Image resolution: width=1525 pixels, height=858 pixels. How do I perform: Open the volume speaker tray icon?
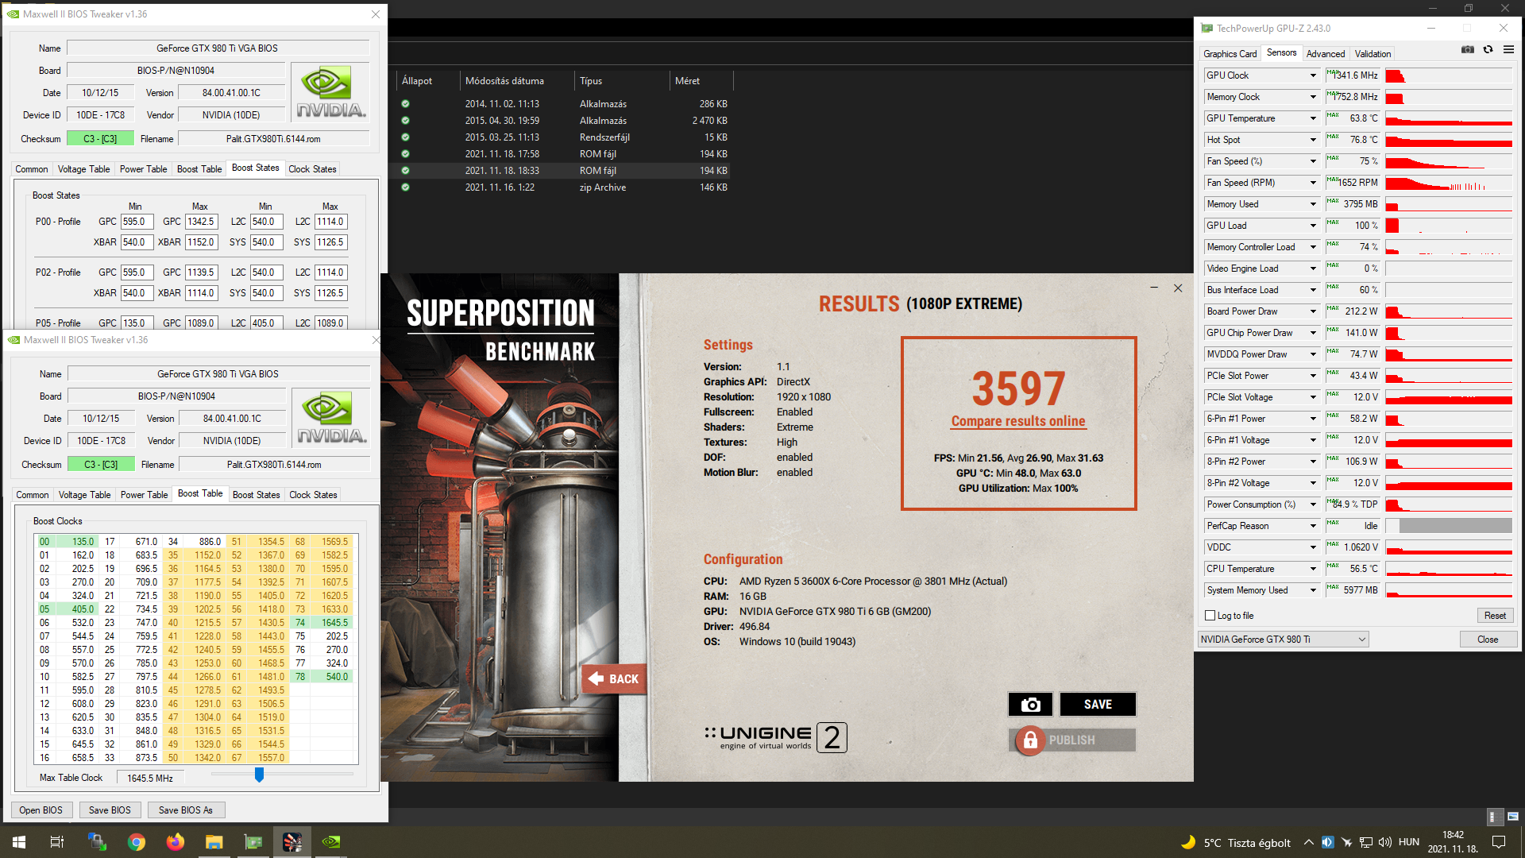[1385, 842]
